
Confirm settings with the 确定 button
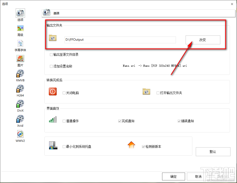(173, 176)
